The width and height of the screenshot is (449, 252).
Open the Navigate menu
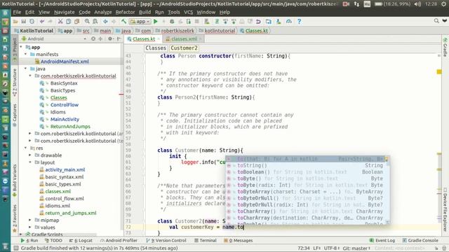coord(64,13)
